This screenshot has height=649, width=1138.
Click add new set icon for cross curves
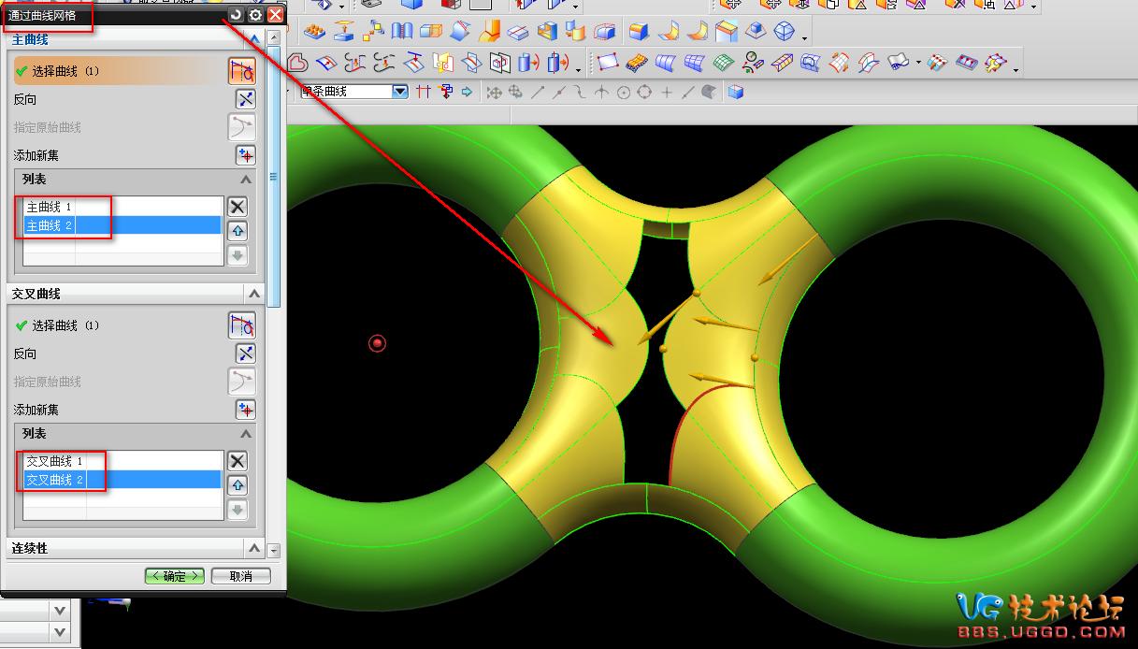pyautogui.click(x=244, y=410)
